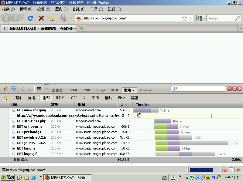Viewport: 243px width, 182px height.
Task: Open the search engine dropdown beside Google icon
Action: click(x=204, y=18)
